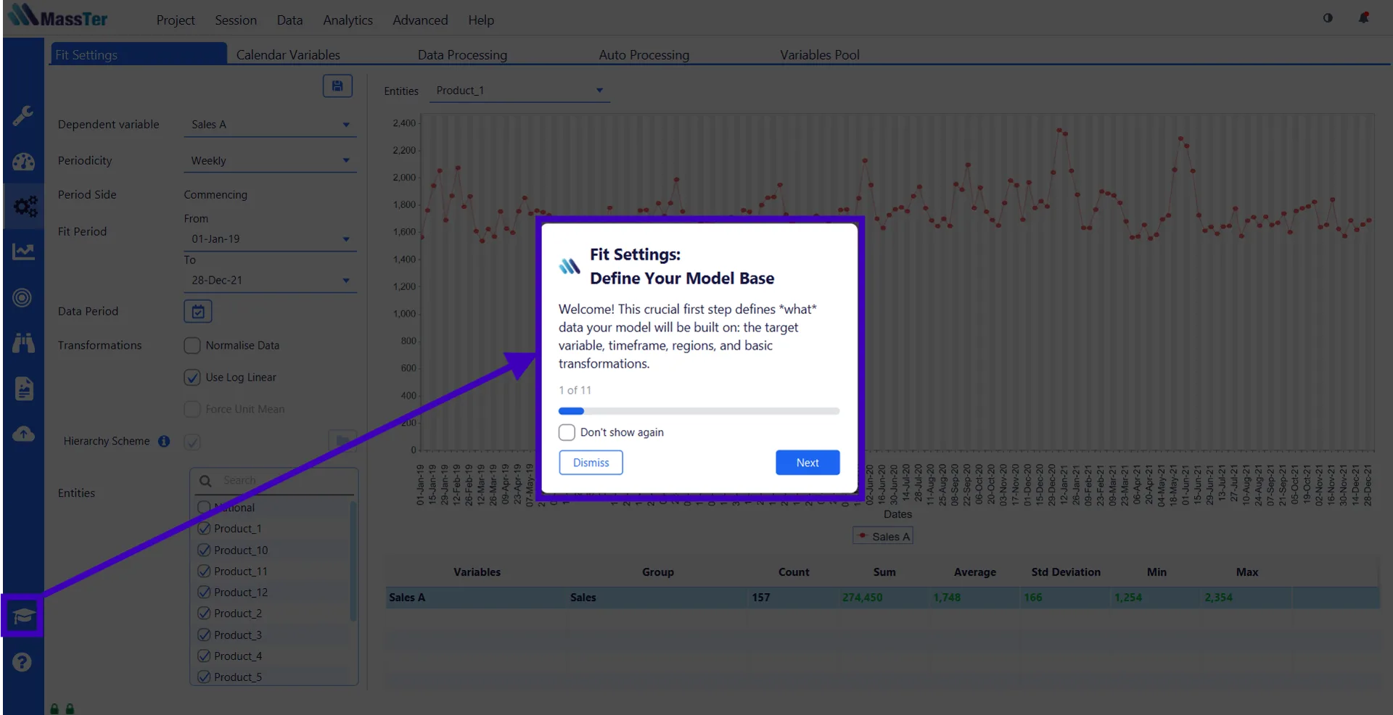This screenshot has height=715, width=1393.
Task: Expand the Dependent variable Sales A dropdown
Action: 269,125
